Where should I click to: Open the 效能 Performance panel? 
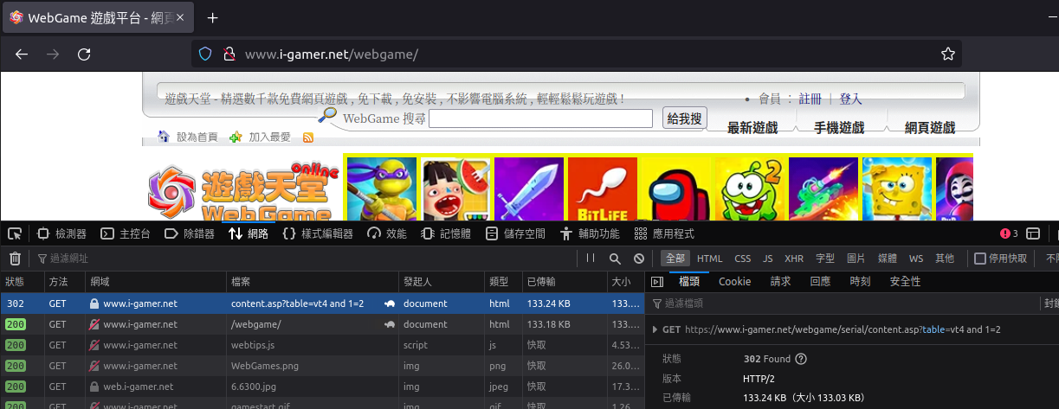(387, 233)
